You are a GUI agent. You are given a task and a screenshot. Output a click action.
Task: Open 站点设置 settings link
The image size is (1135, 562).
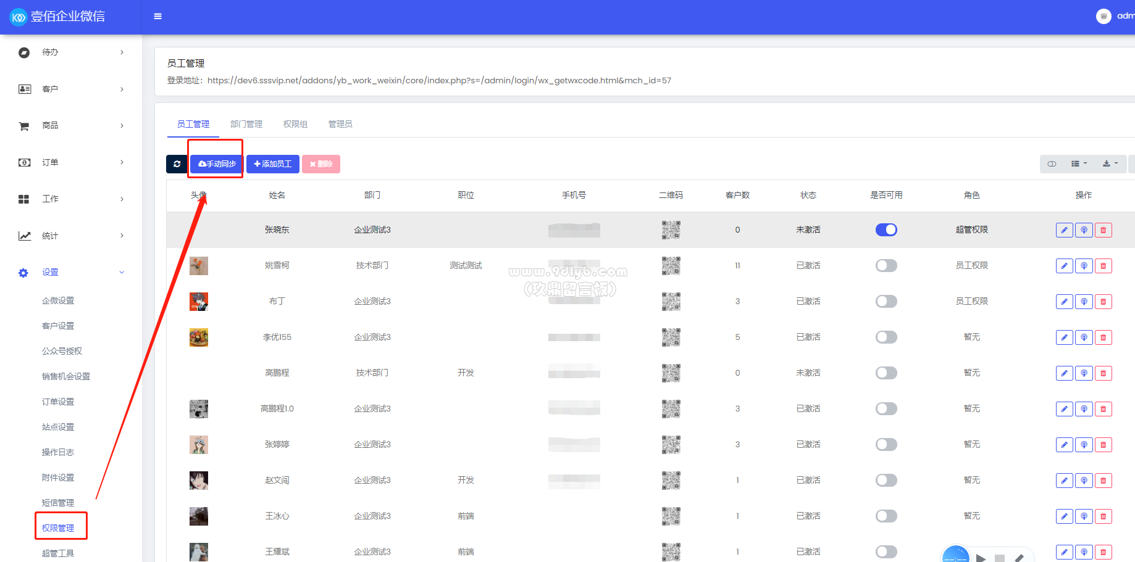click(x=58, y=427)
